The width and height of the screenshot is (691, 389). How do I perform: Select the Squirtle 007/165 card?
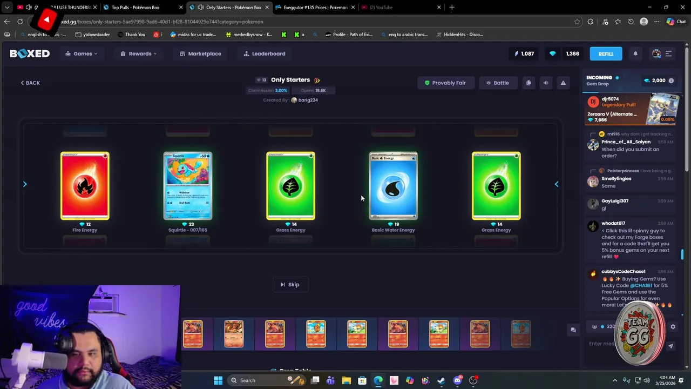point(188,186)
